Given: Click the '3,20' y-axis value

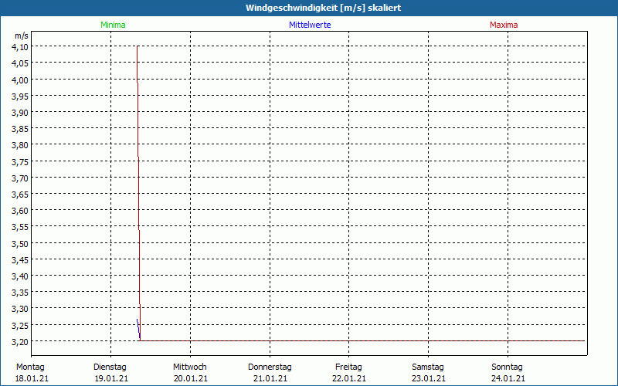Looking at the screenshot, I should (x=20, y=341).
